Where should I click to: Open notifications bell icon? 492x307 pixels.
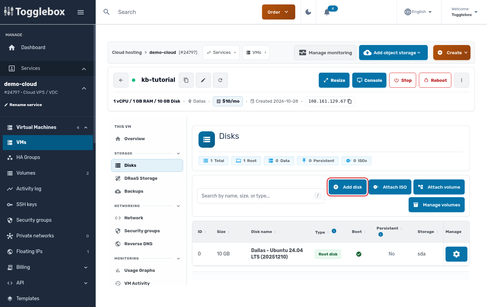[x=327, y=12]
